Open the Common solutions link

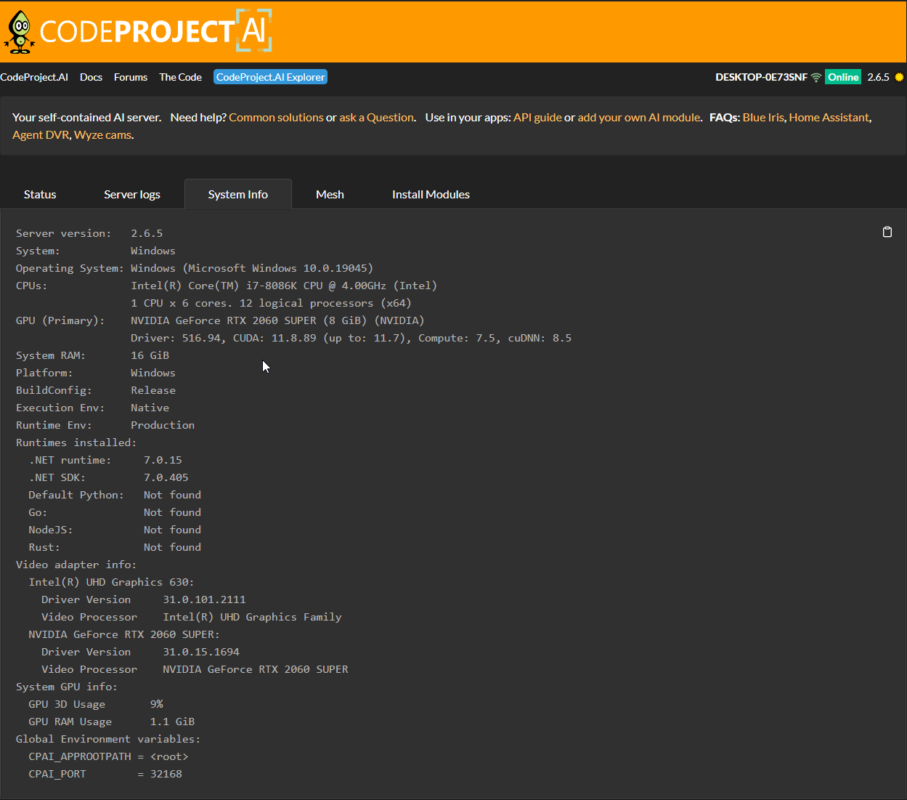click(x=276, y=117)
